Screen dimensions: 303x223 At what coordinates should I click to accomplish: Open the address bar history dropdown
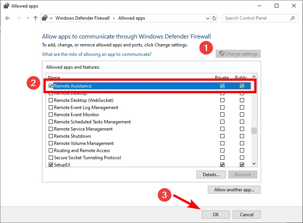tap(208, 18)
